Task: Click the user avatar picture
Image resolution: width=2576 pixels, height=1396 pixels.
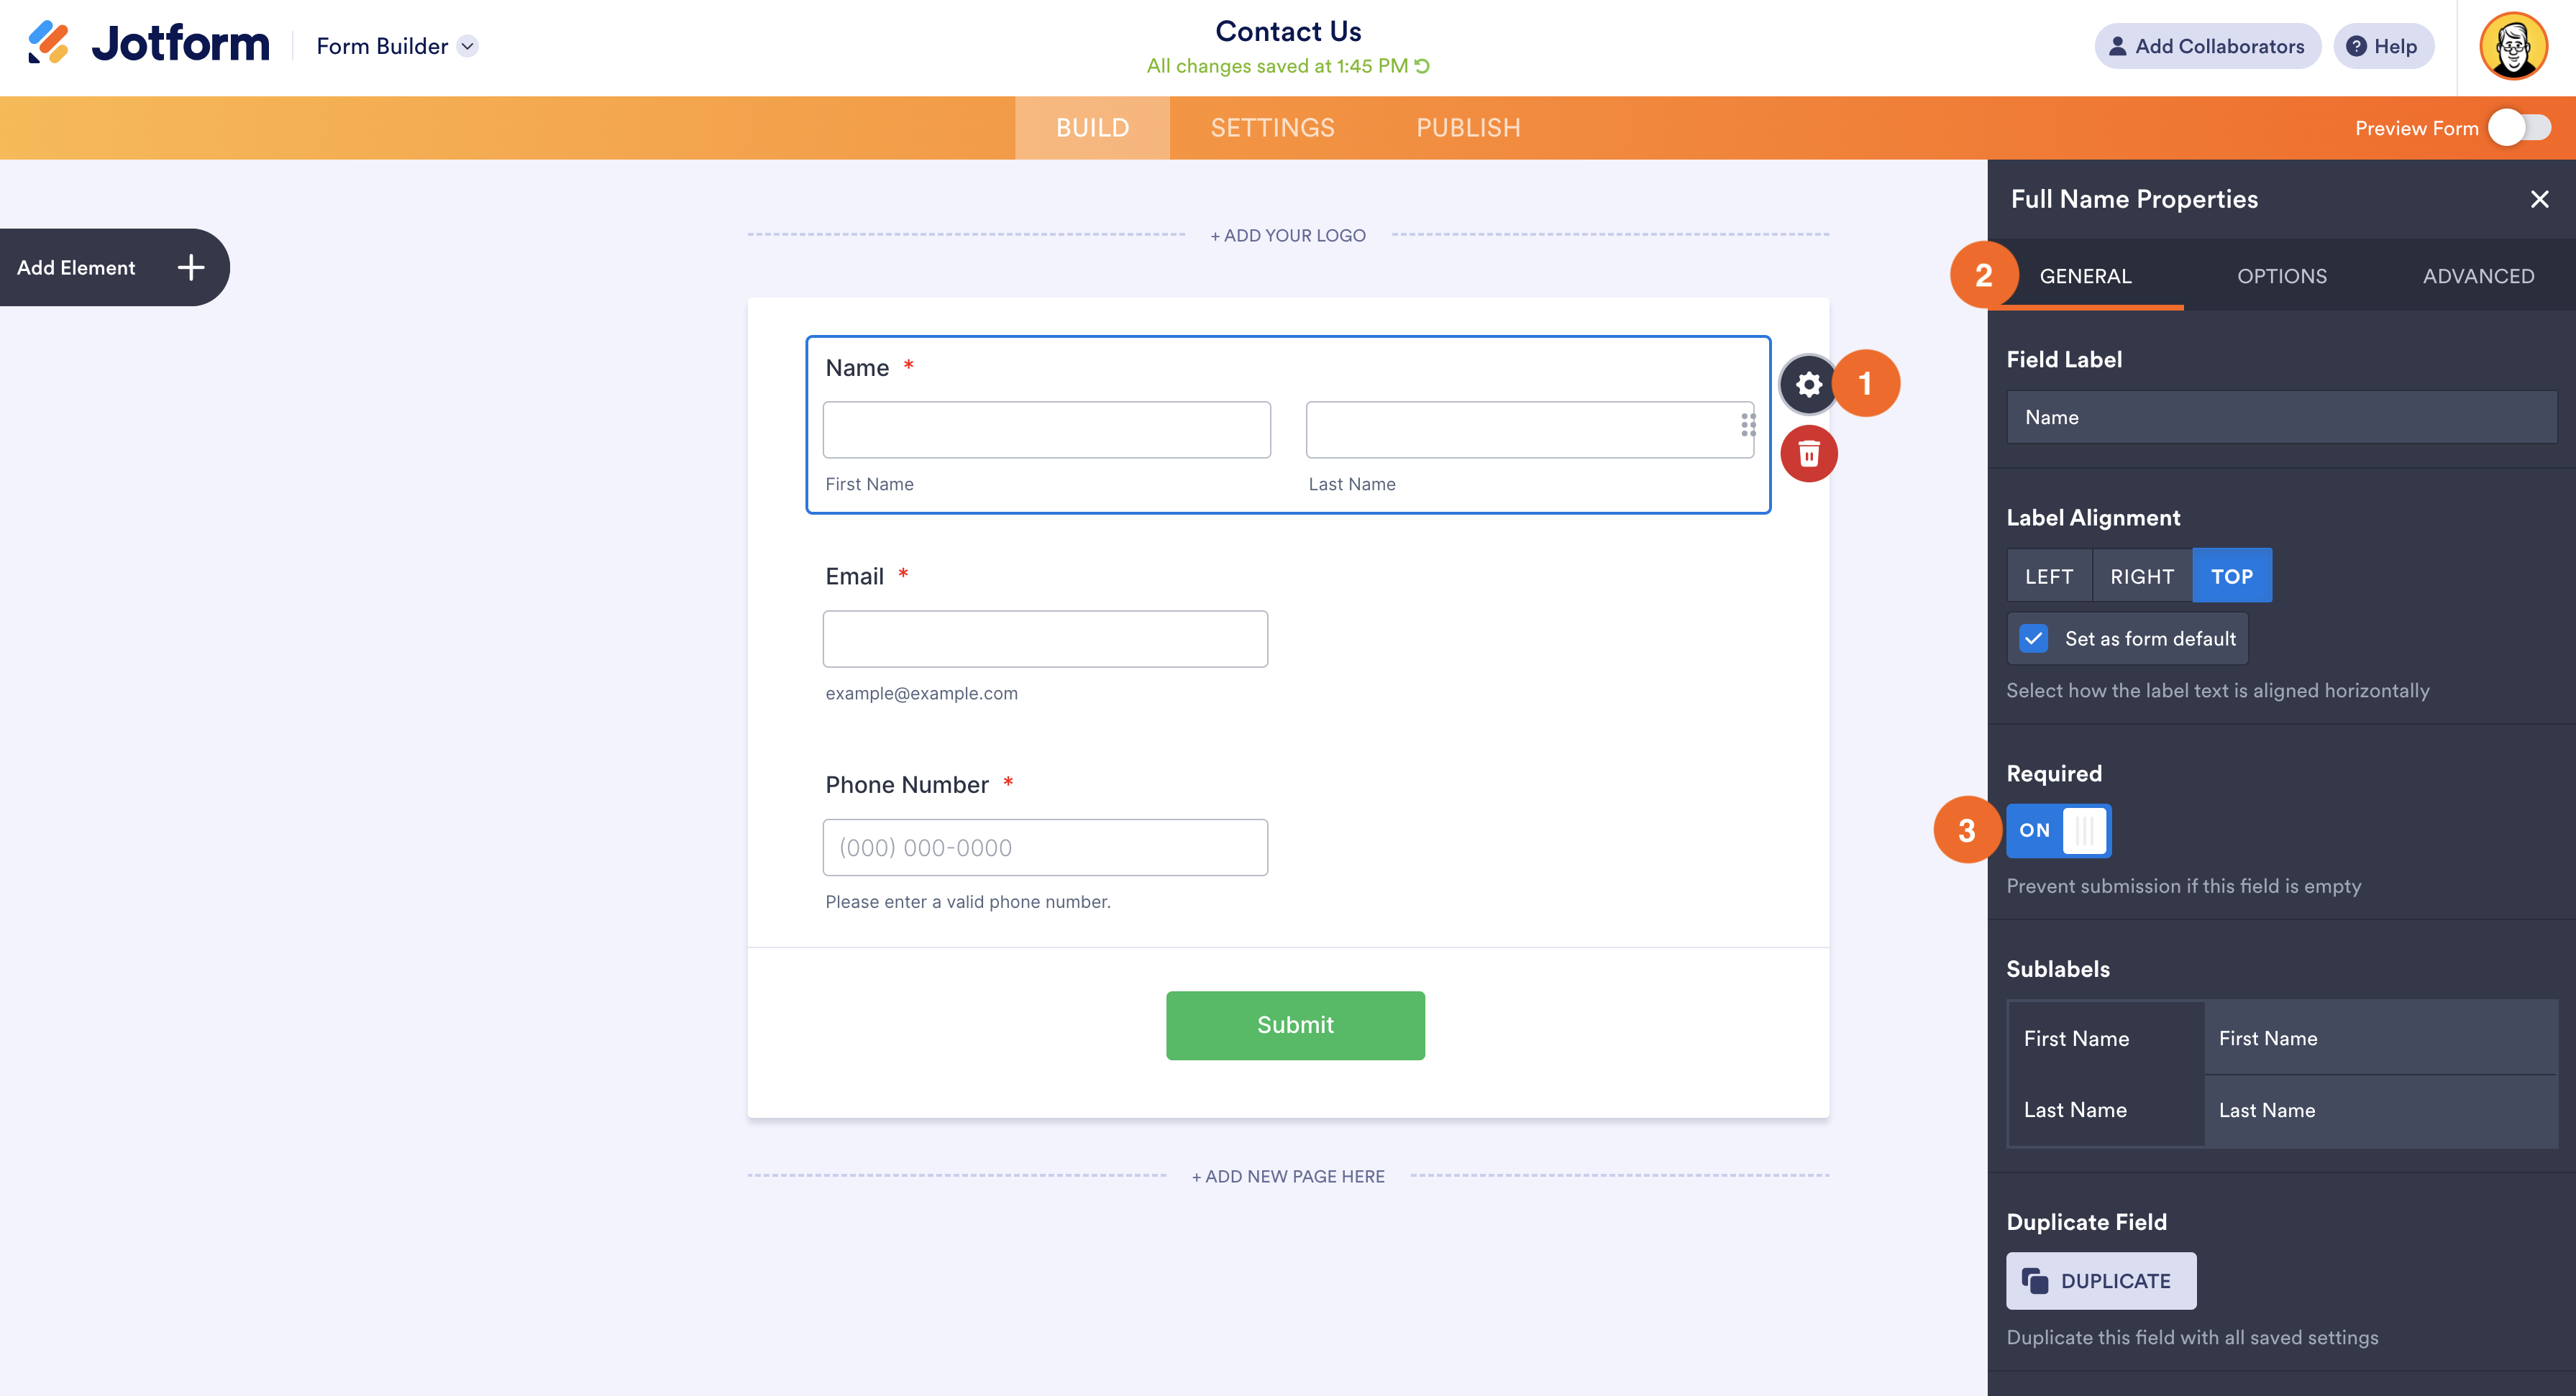Action: [2512, 46]
